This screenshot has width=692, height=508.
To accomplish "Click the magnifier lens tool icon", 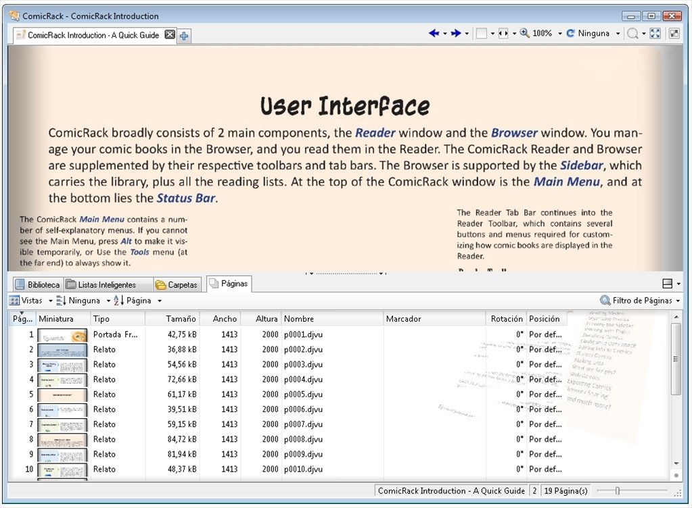I will pos(632,34).
